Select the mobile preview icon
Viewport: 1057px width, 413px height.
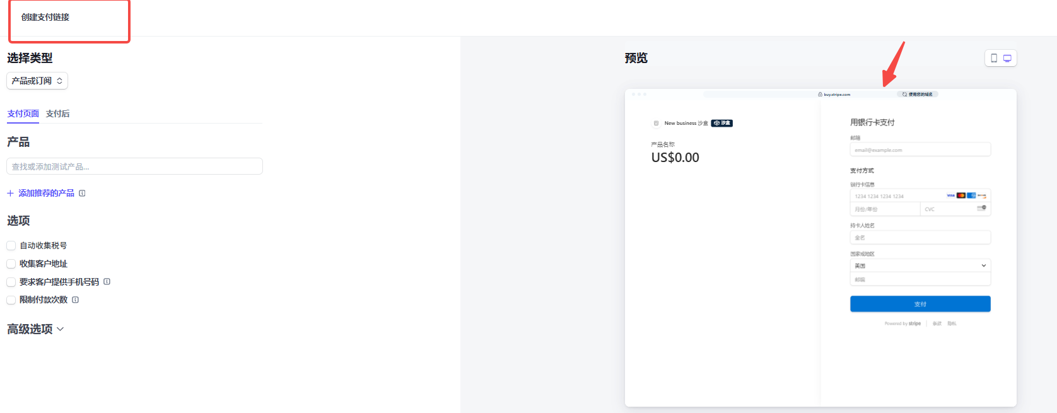click(994, 57)
